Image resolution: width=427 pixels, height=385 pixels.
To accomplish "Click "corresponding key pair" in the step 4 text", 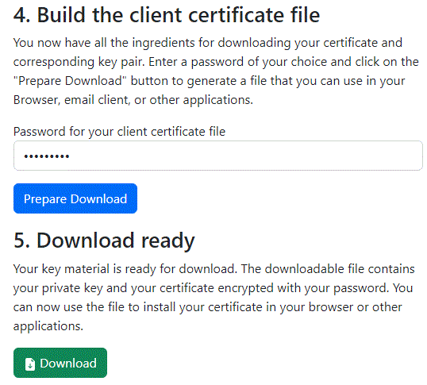I will tap(79, 62).
